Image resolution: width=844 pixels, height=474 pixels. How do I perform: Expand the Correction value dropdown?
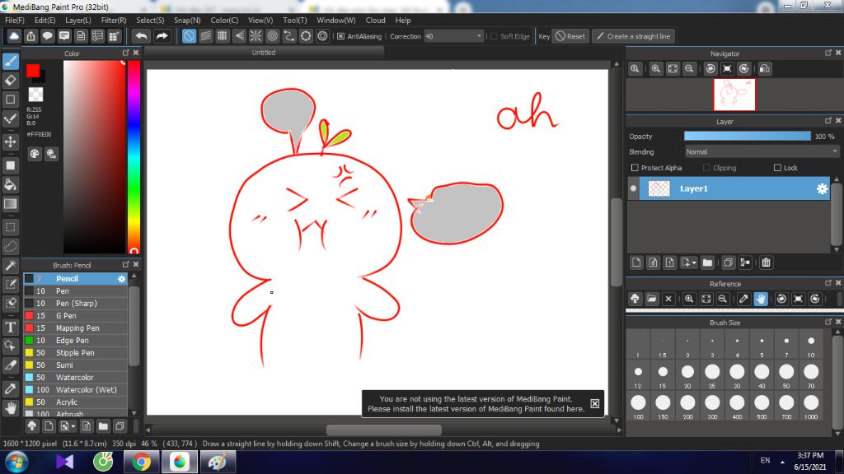[480, 36]
